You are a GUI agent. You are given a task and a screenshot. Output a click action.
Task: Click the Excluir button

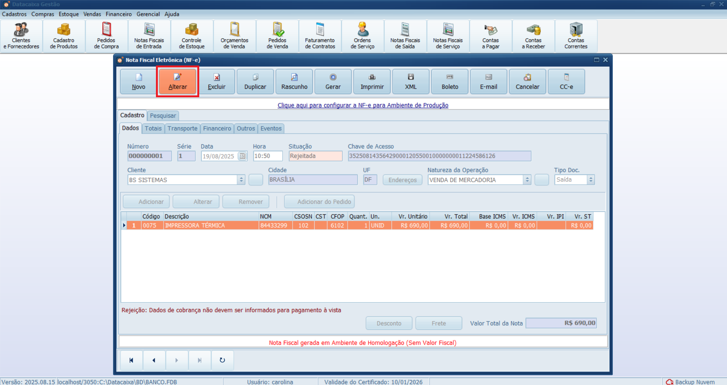click(217, 81)
